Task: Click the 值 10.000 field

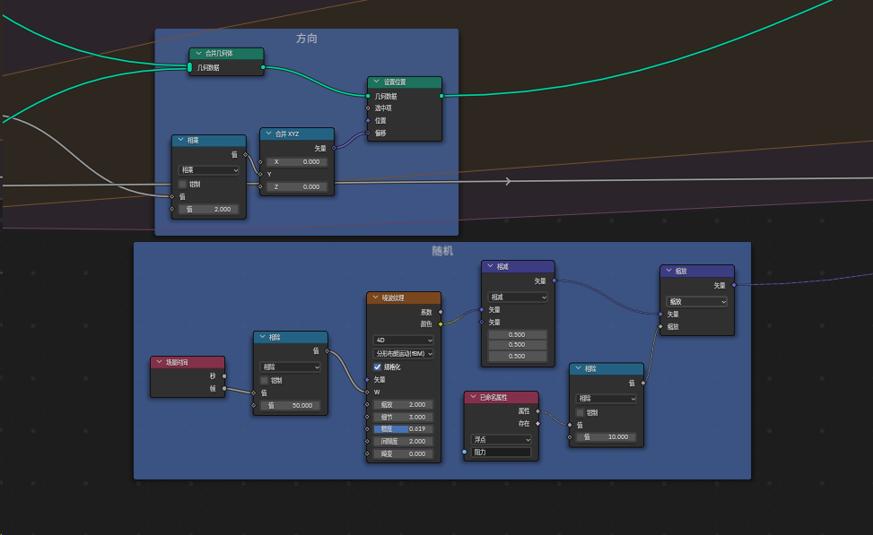Action: tap(607, 437)
